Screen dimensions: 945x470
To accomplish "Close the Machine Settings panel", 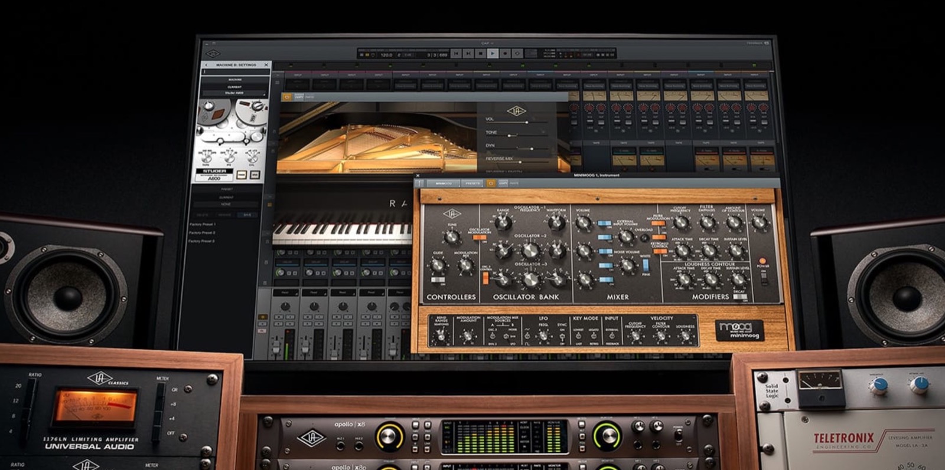I will click(266, 65).
